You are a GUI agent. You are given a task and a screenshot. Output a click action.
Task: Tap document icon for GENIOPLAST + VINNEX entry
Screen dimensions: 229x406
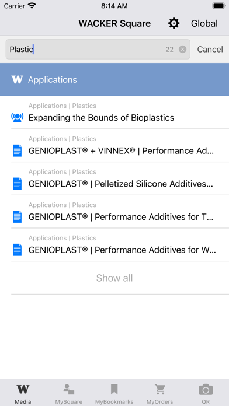(18, 150)
